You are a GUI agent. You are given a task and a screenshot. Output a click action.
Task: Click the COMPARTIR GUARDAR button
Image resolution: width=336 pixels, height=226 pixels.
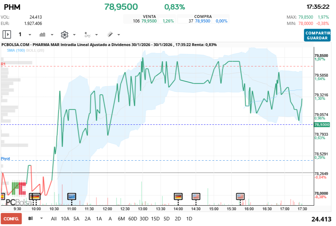(317, 35)
